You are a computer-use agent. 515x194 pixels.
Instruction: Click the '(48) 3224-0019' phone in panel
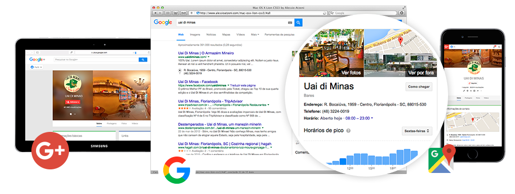point(335,111)
